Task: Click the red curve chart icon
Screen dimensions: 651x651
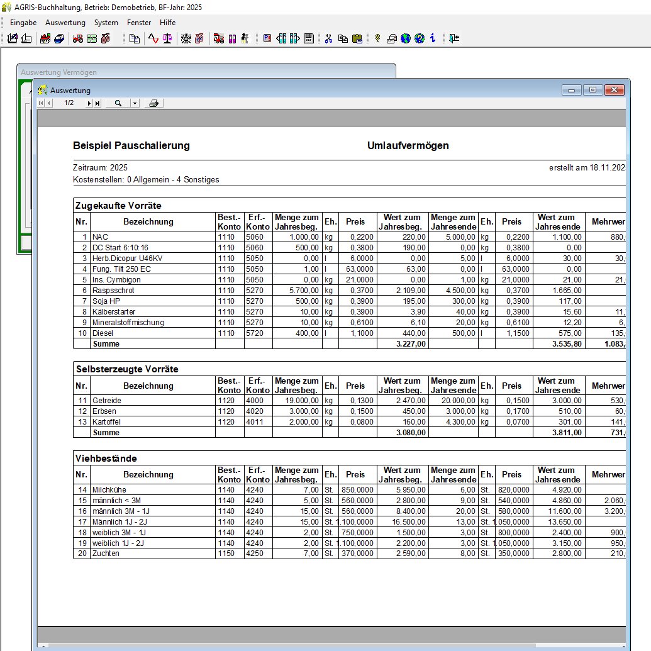Action: [x=153, y=38]
